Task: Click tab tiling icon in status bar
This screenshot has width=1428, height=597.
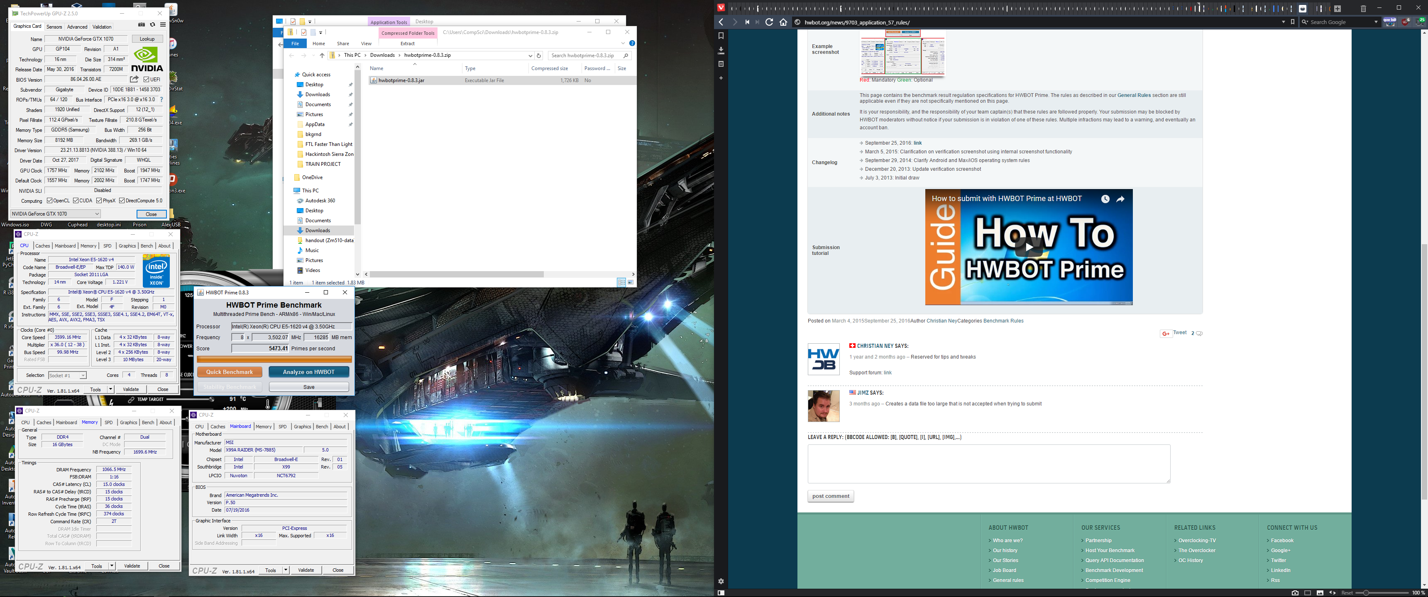Action: [x=1307, y=592]
